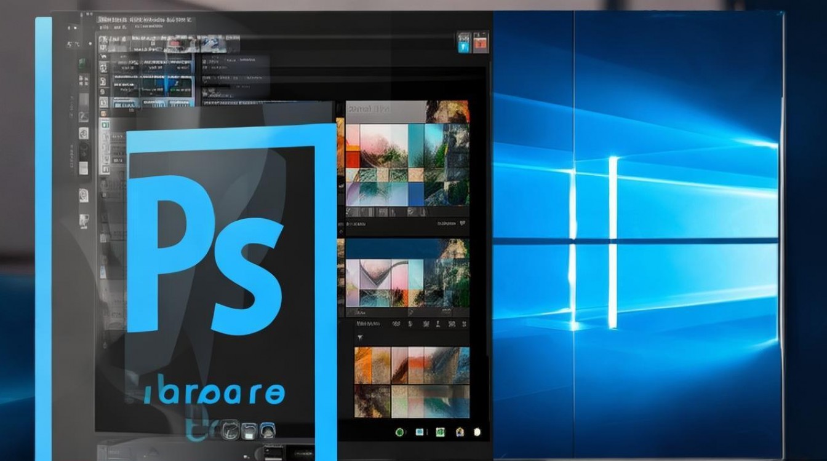Viewport: 827px width, 461px height.
Task: Select the light-blue square icon in the bottom icon row
Action: 420,431
